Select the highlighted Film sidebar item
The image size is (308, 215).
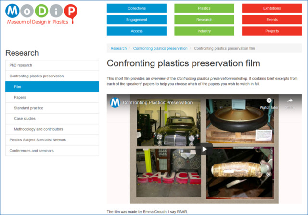(52, 87)
